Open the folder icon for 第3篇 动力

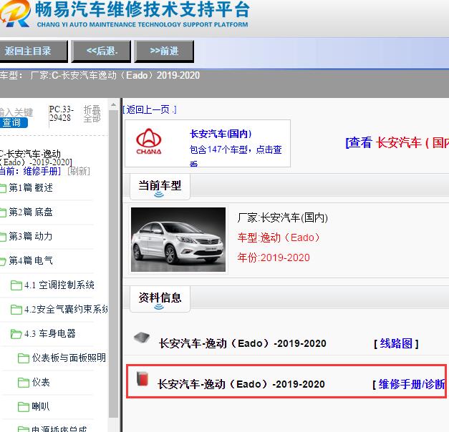(x=3, y=237)
